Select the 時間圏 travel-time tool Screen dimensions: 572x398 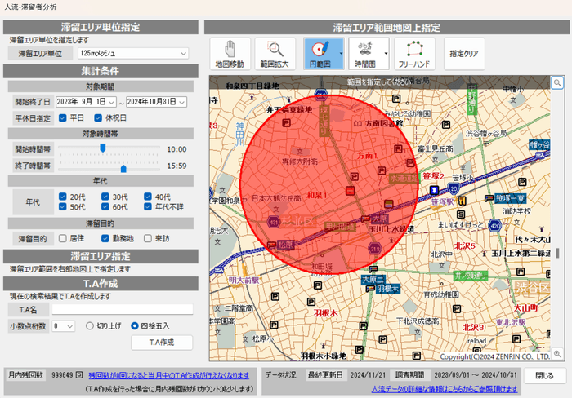364,53
